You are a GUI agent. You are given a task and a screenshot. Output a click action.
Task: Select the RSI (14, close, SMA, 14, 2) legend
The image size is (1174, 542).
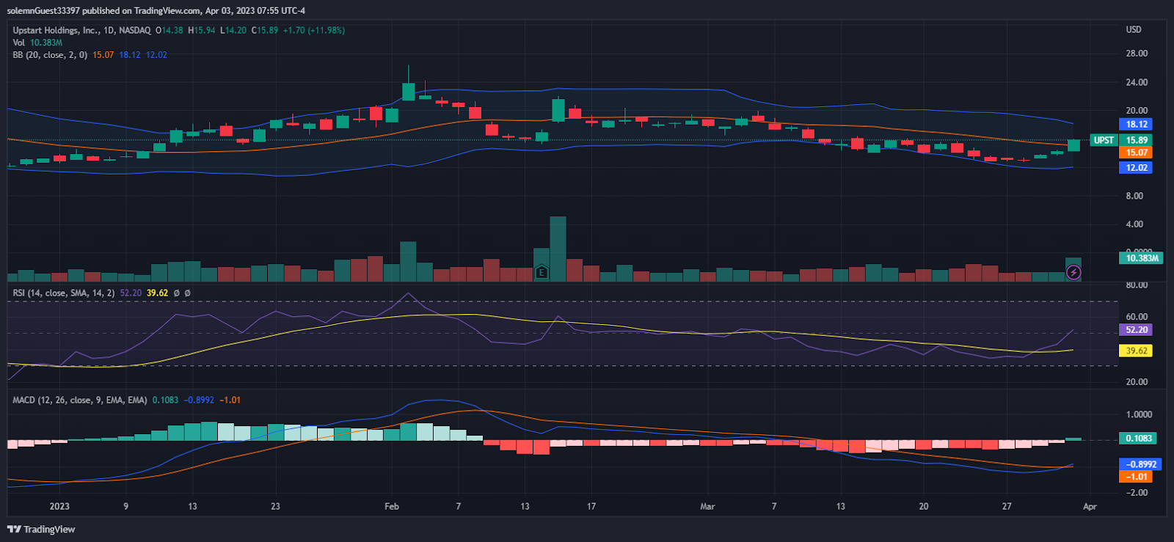pyautogui.click(x=64, y=293)
